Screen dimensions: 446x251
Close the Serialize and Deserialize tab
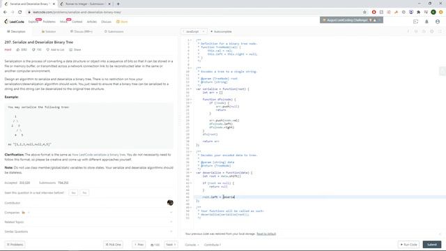click(54, 4)
